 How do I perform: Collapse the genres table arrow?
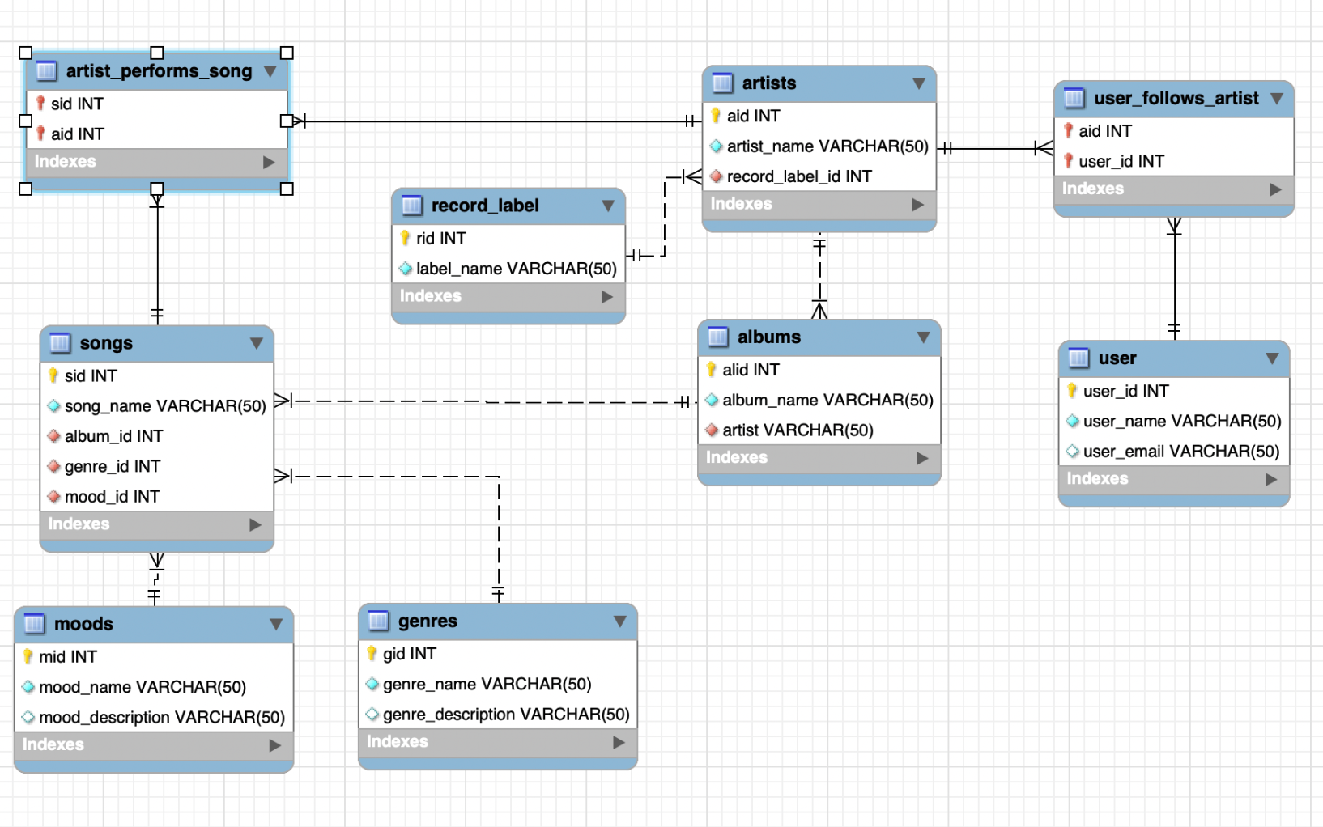point(620,621)
